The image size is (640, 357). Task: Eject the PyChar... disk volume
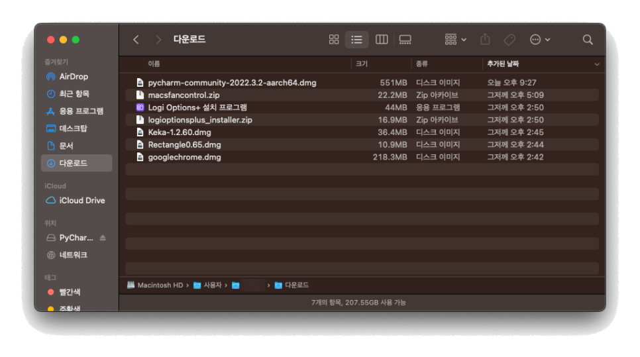(103, 238)
